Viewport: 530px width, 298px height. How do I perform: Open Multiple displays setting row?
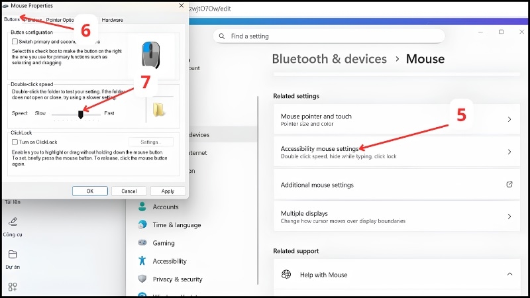point(396,217)
